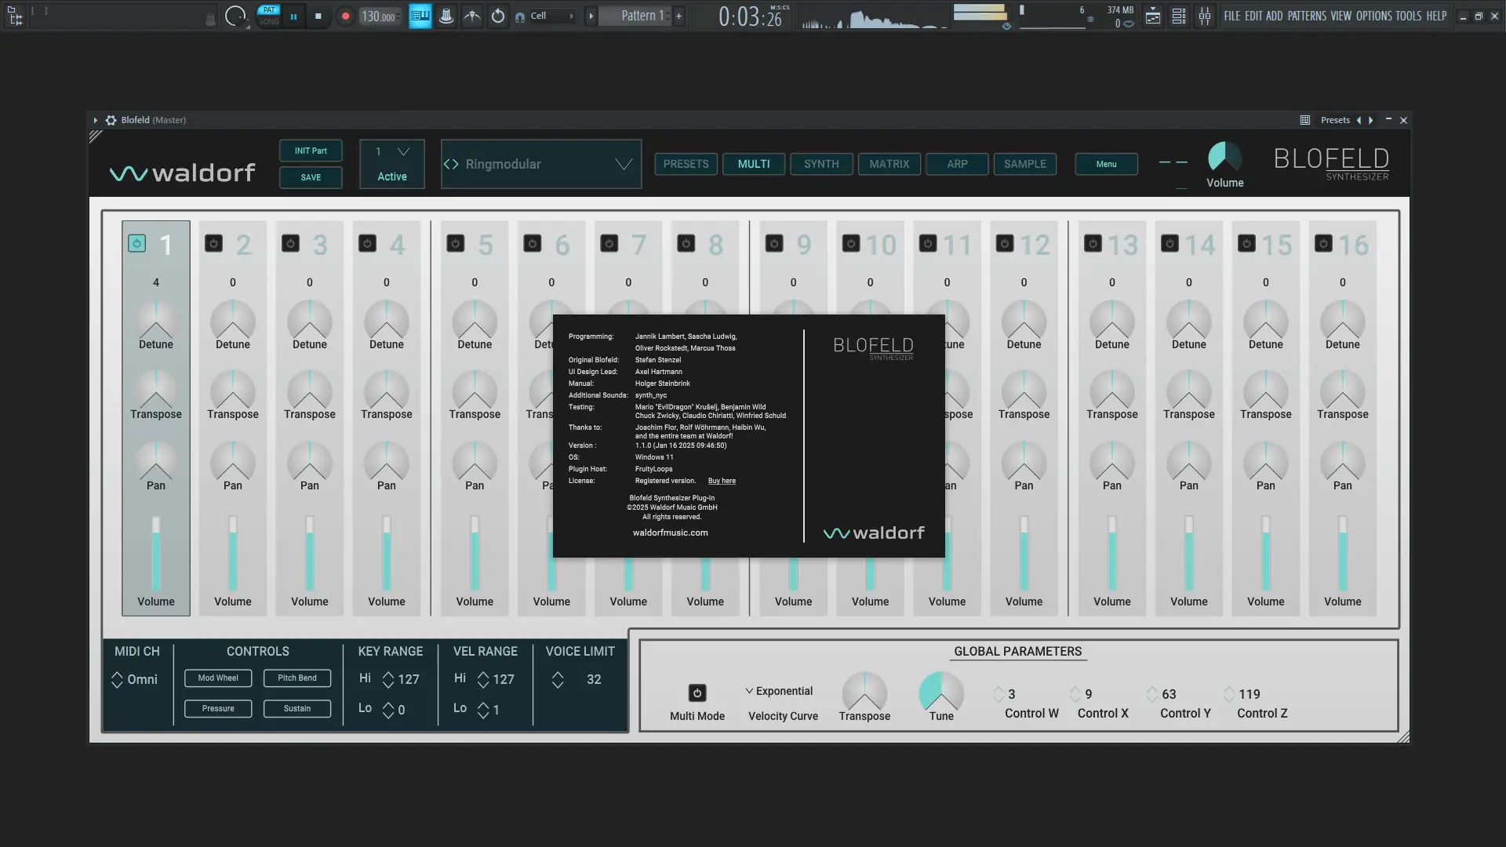Expand the Velocity Curve Exponential dropdown

coord(780,691)
